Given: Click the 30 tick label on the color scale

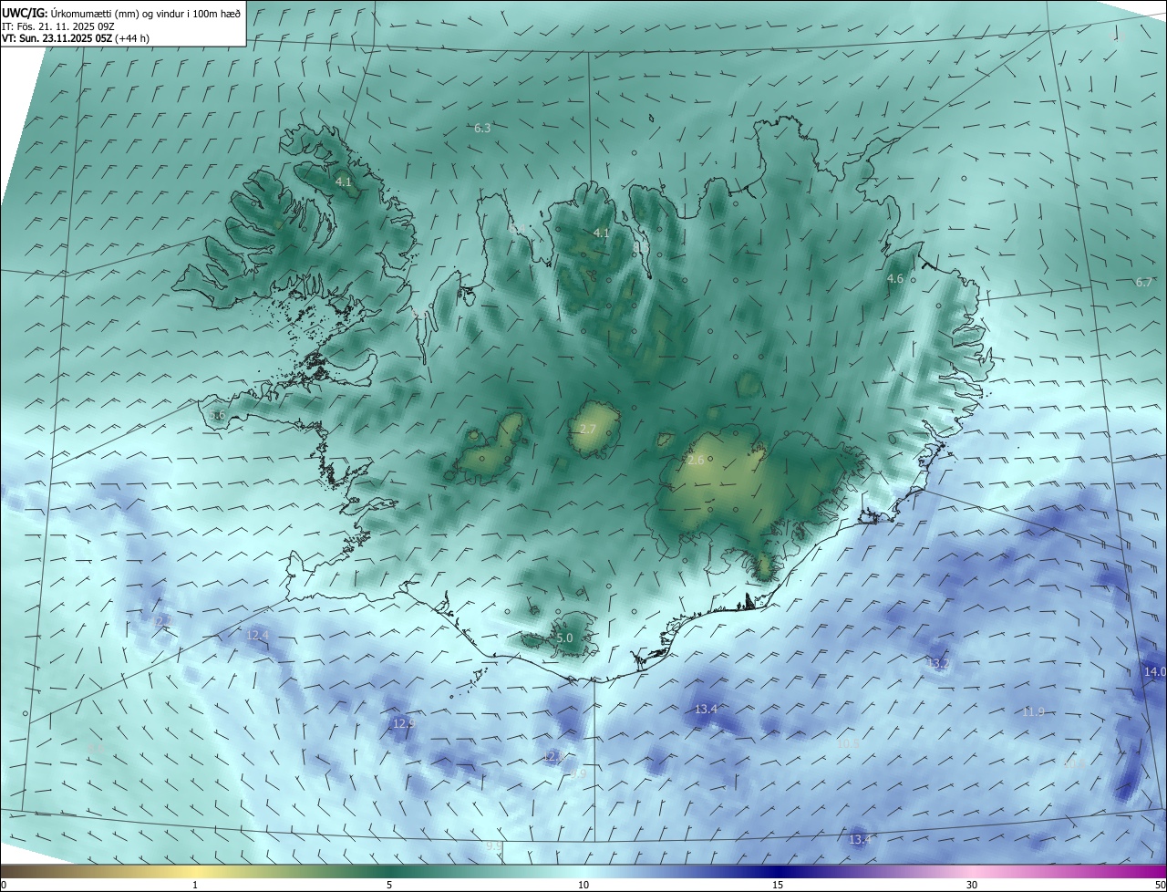Looking at the screenshot, I should coord(972,886).
